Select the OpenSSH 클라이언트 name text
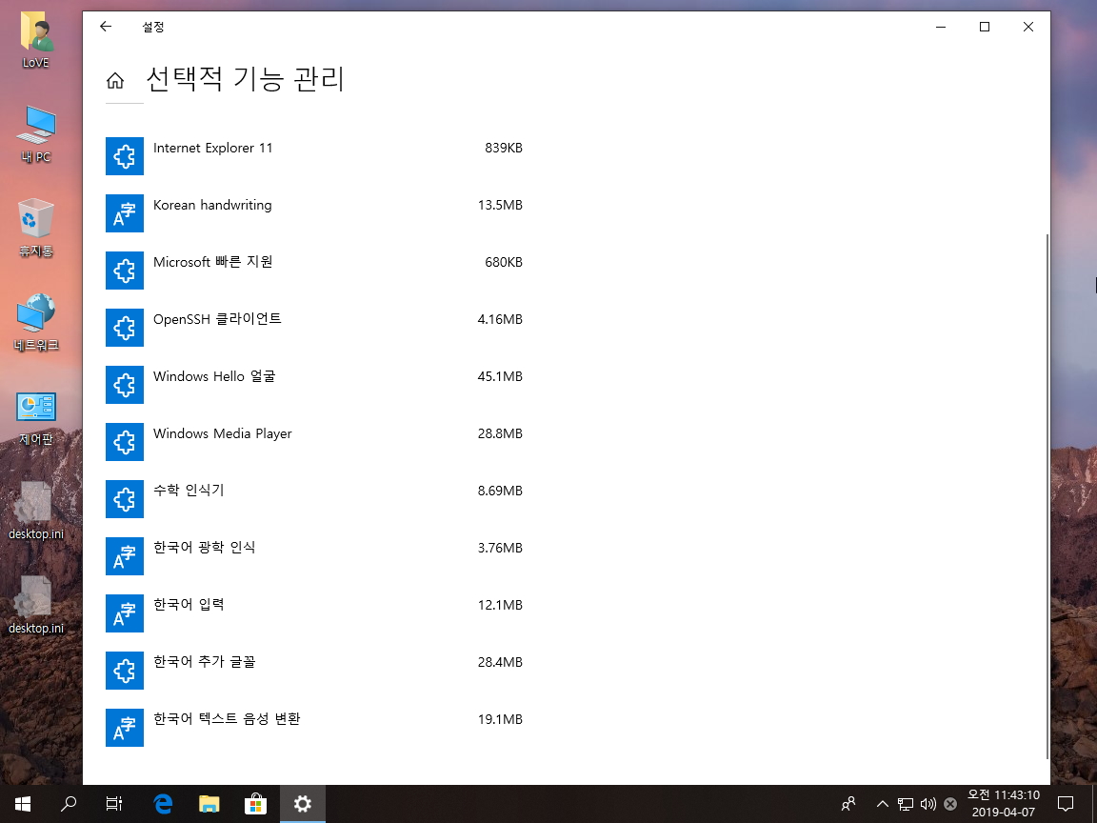Screen dimensions: 1097x823 click(x=217, y=319)
